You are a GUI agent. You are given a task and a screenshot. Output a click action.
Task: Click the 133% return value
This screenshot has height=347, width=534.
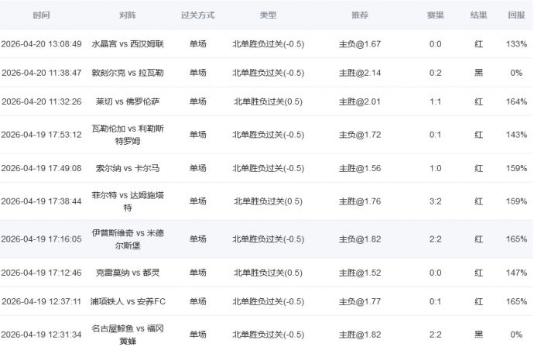pyautogui.click(x=516, y=44)
